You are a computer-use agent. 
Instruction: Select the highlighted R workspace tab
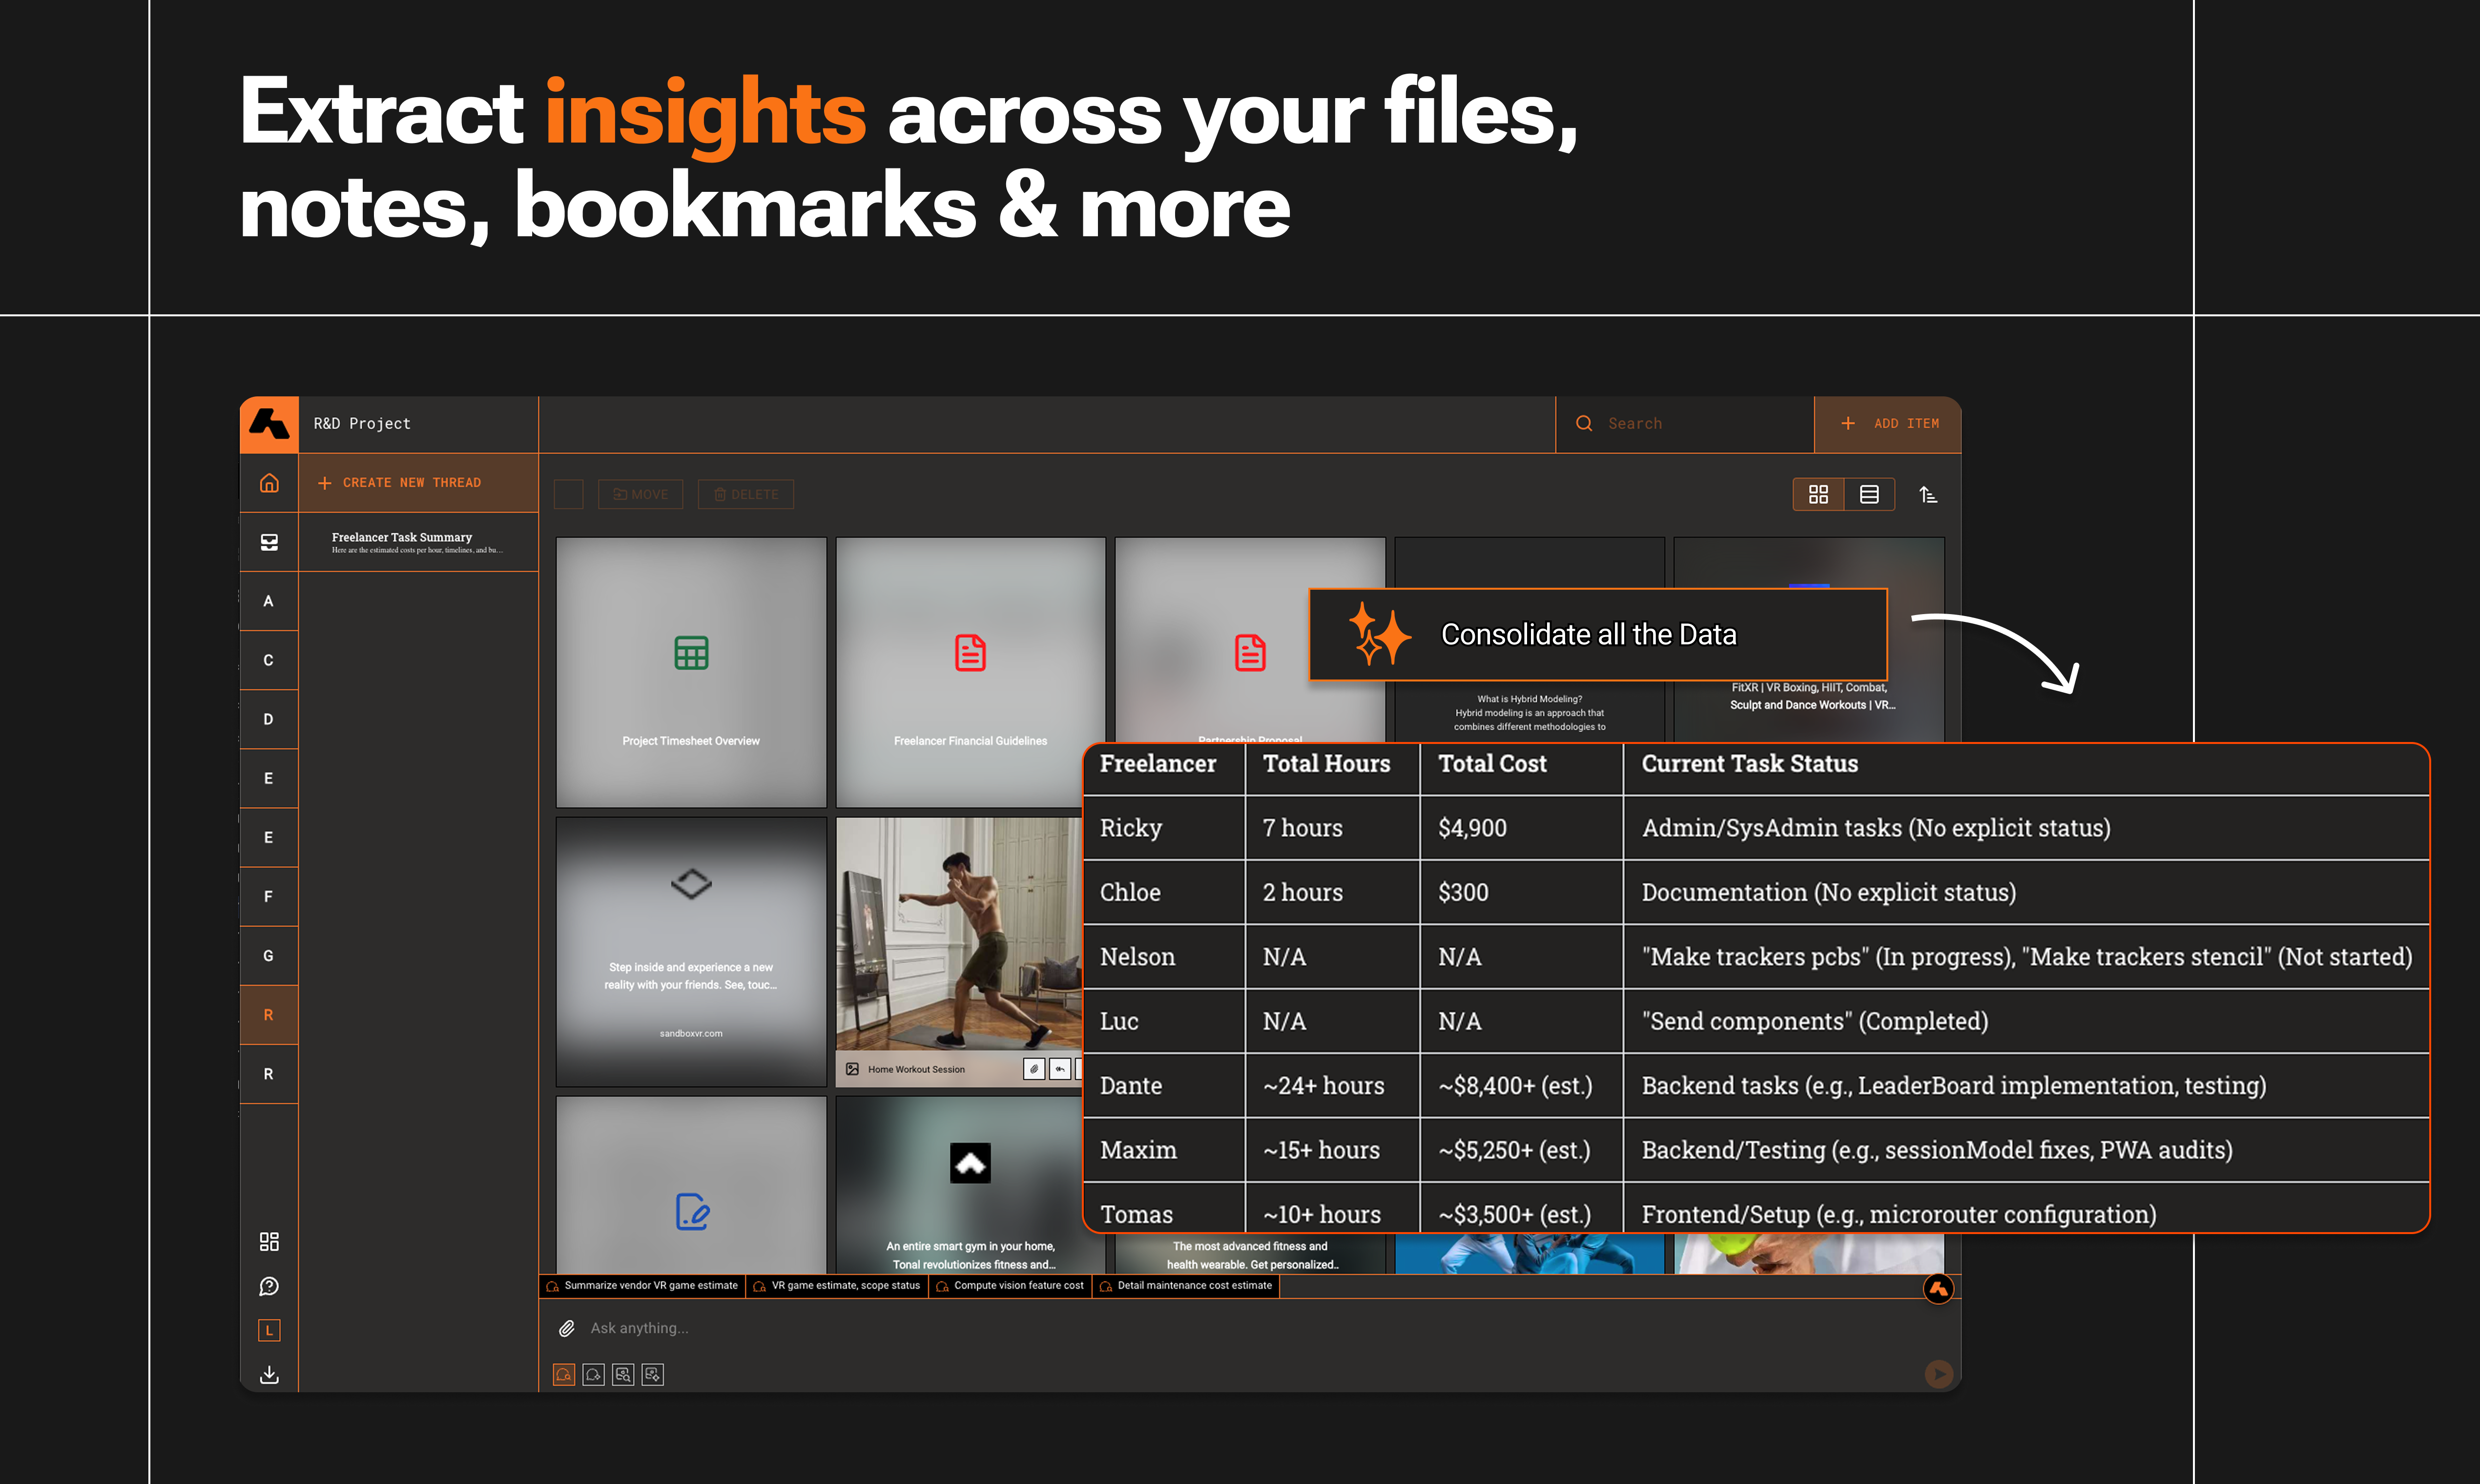click(269, 1015)
